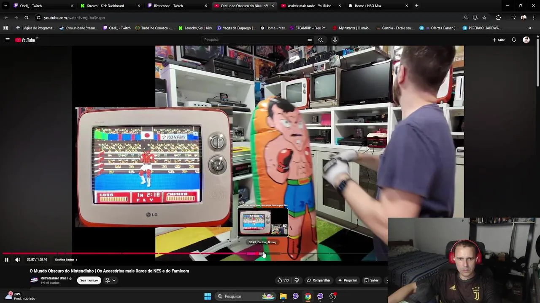
Task: Open the Leandro_Sell | Kick bookmark
Action: tap(195, 28)
